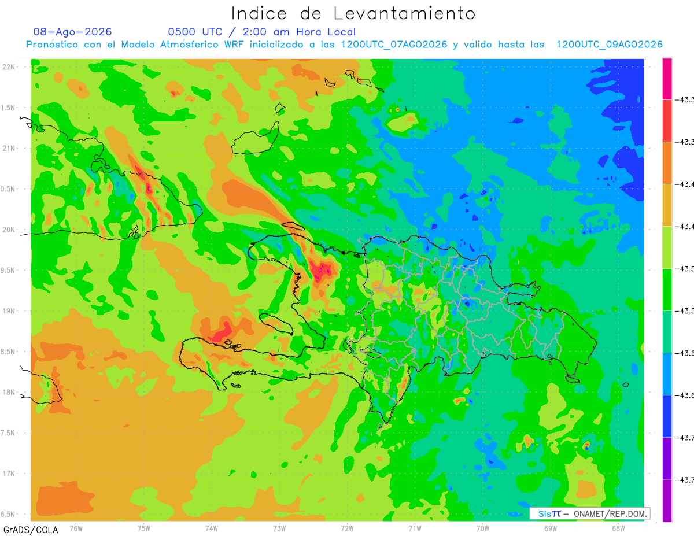
Task: Click the date text "08-Ago-2026"
Action: (x=73, y=32)
